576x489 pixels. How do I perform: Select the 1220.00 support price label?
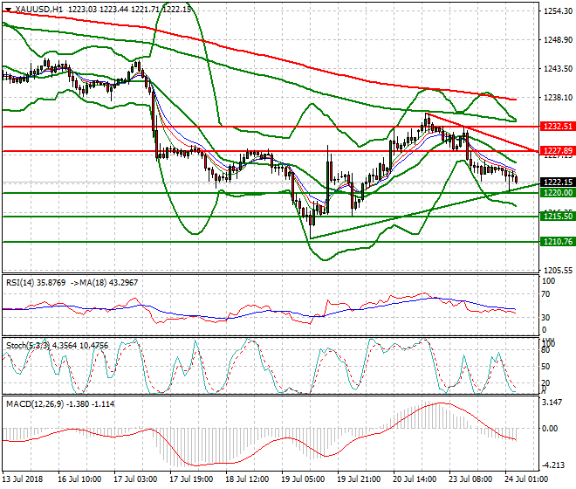[558, 193]
